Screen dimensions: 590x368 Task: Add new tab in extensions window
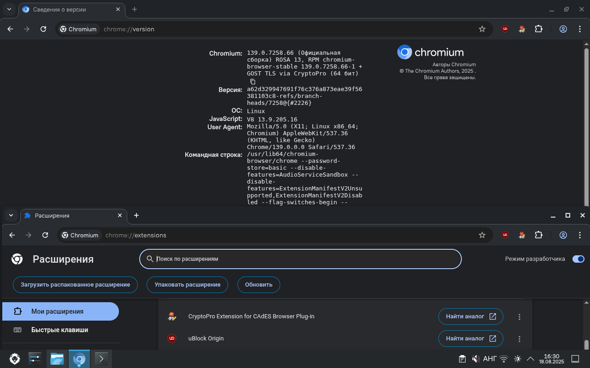(136, 215)
